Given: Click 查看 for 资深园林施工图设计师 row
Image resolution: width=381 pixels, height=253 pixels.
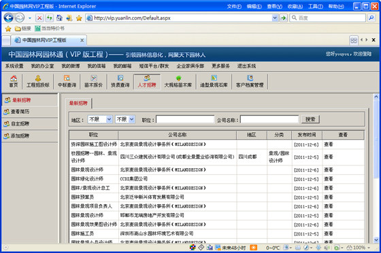Looking at the screenshot, I should pyautogui.click(x=329, y=144).
